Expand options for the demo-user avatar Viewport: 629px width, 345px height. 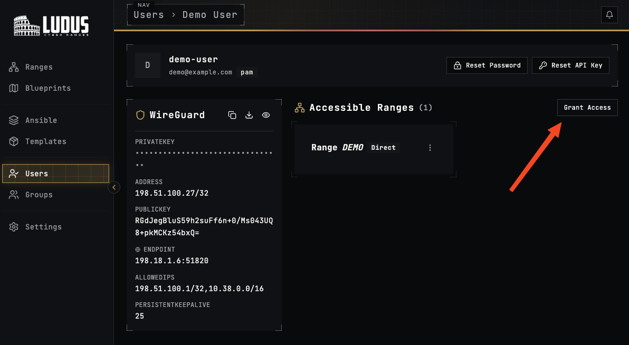point(148,65)
